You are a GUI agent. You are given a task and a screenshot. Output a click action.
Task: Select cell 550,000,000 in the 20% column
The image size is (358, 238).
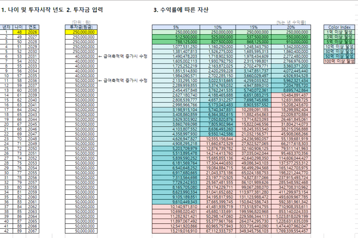pyautogui.click(x=291, y=37)
